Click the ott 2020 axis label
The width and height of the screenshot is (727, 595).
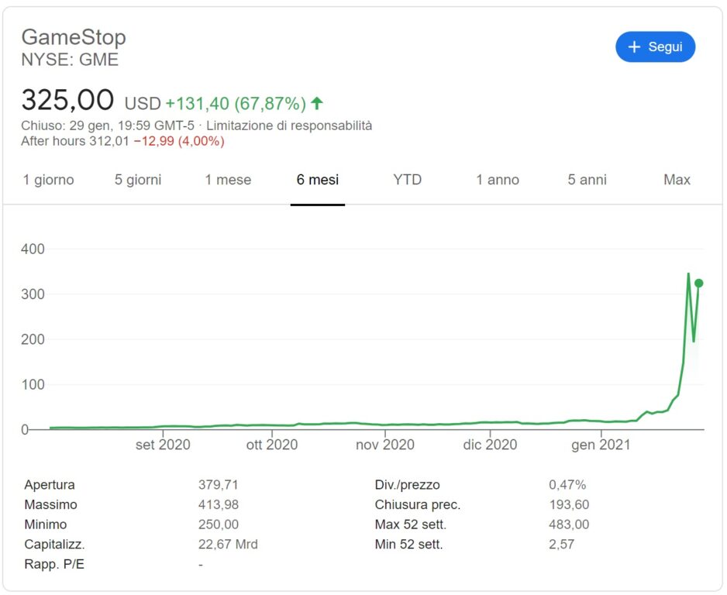272,445
